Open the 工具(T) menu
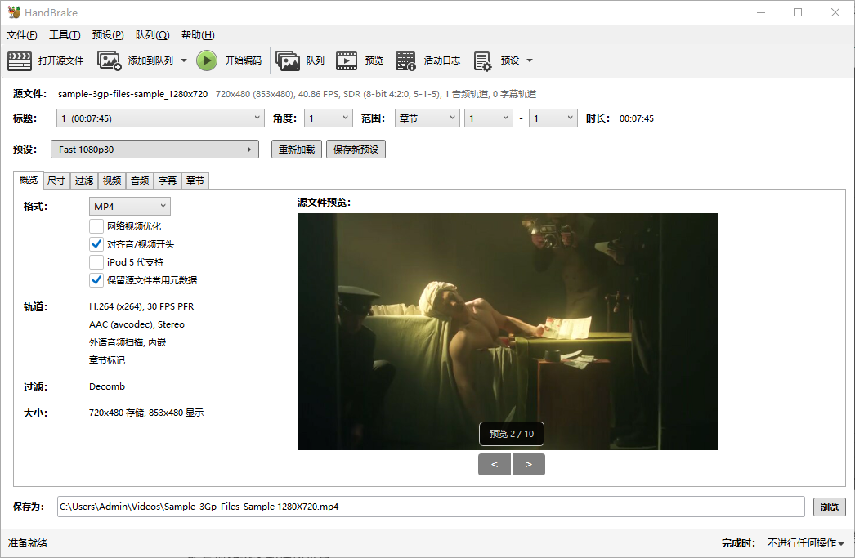 pos(65,35)
